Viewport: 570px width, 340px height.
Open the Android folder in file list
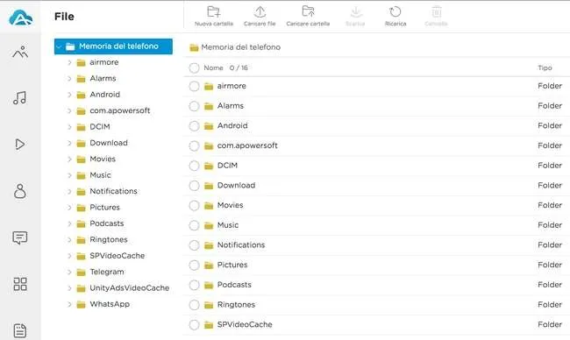pyautogui.click(x=232, y=125)
